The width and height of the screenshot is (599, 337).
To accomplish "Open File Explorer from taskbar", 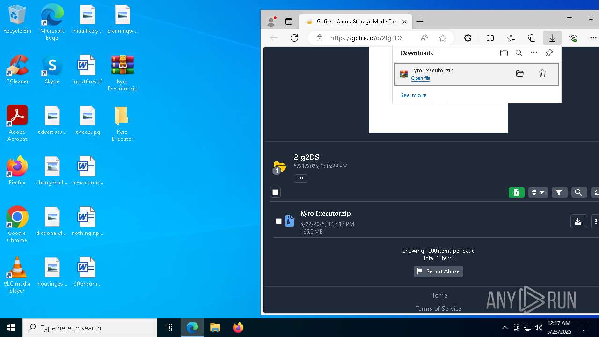I will pyautogui.click(x=215, y=328).
